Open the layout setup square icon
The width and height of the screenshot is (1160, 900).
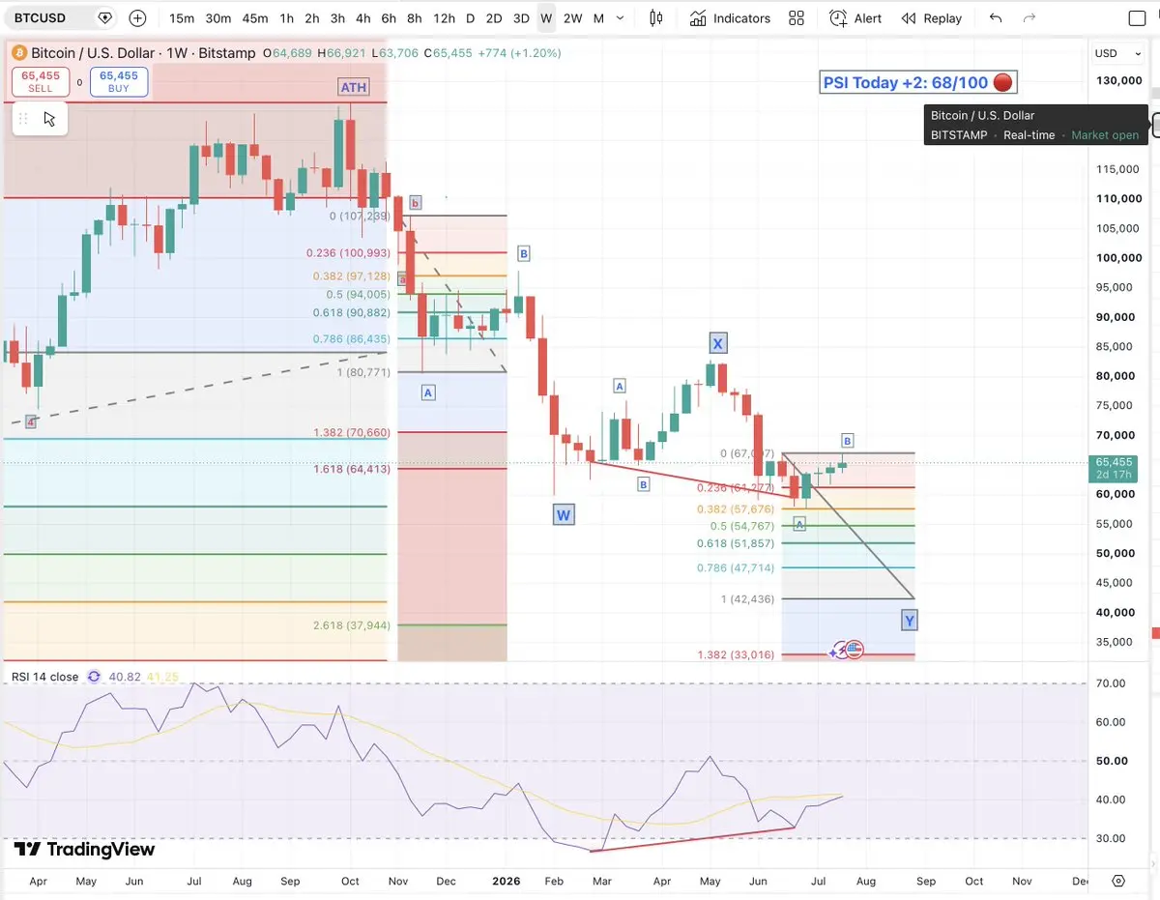coord(1137,18)
